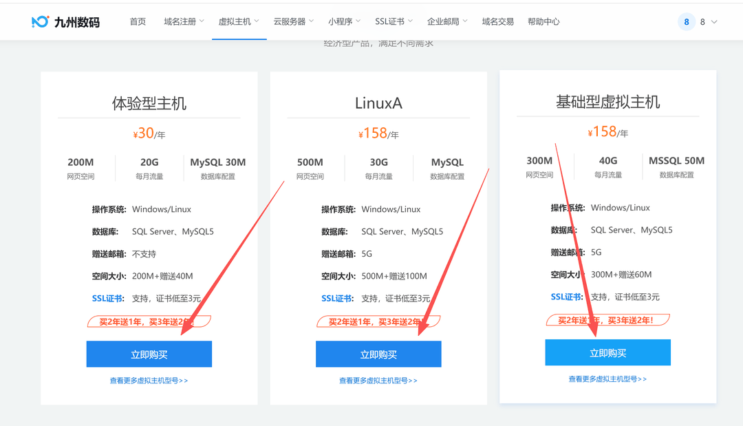Click the 40G 每月流量 value
The image size is (743, 426).
click(x=608, y=160)
